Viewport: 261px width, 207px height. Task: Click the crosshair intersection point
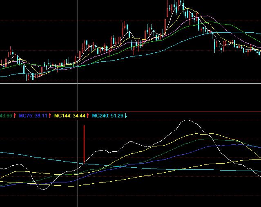[x=78, y=83]
